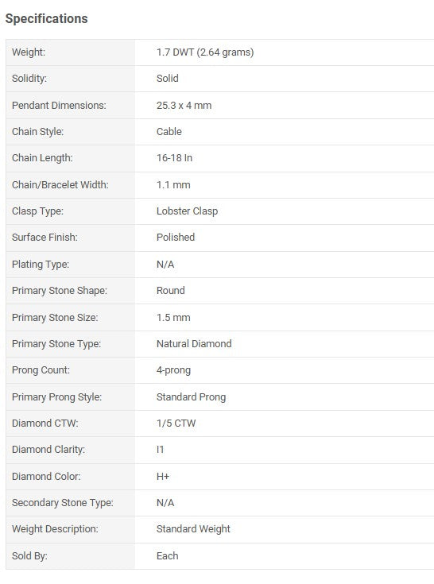Click the Primary Stone Size value 1.5 mm

tap(173, 318)
